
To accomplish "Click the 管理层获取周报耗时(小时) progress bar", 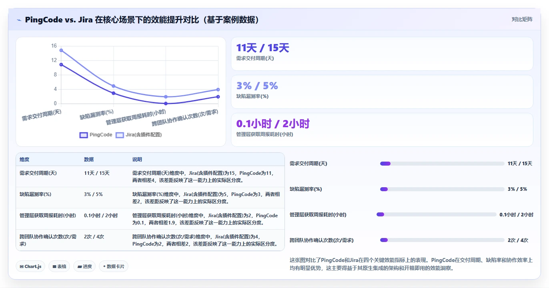I will tap(437, 214).
